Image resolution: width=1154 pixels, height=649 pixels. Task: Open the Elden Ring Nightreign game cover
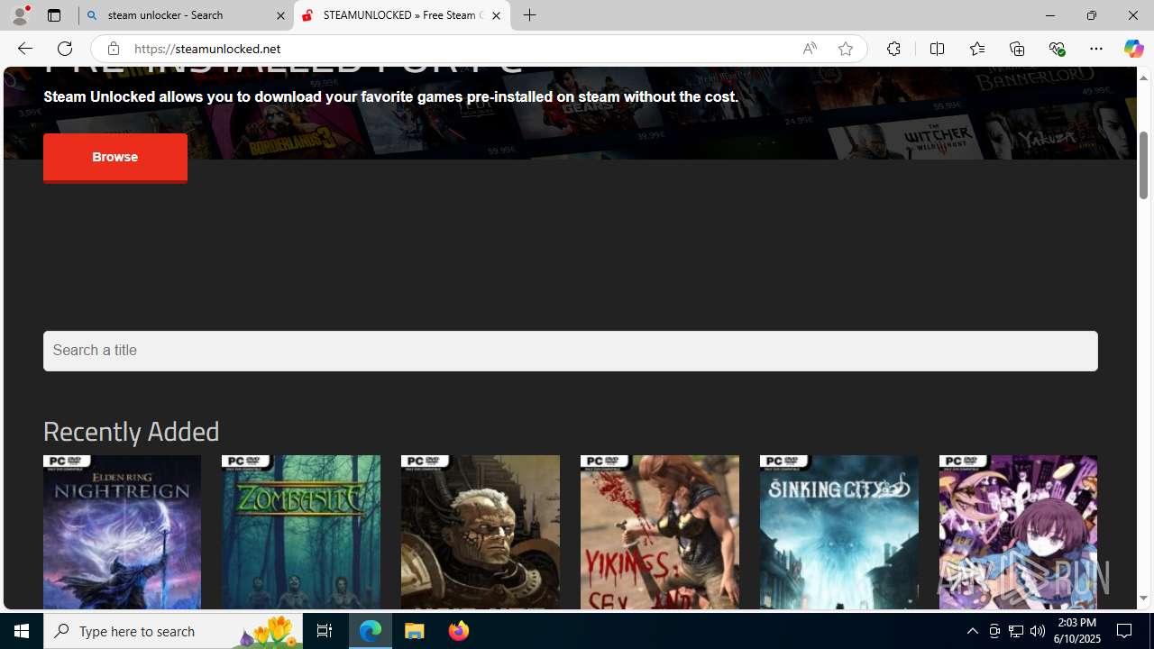click(122, 532)
